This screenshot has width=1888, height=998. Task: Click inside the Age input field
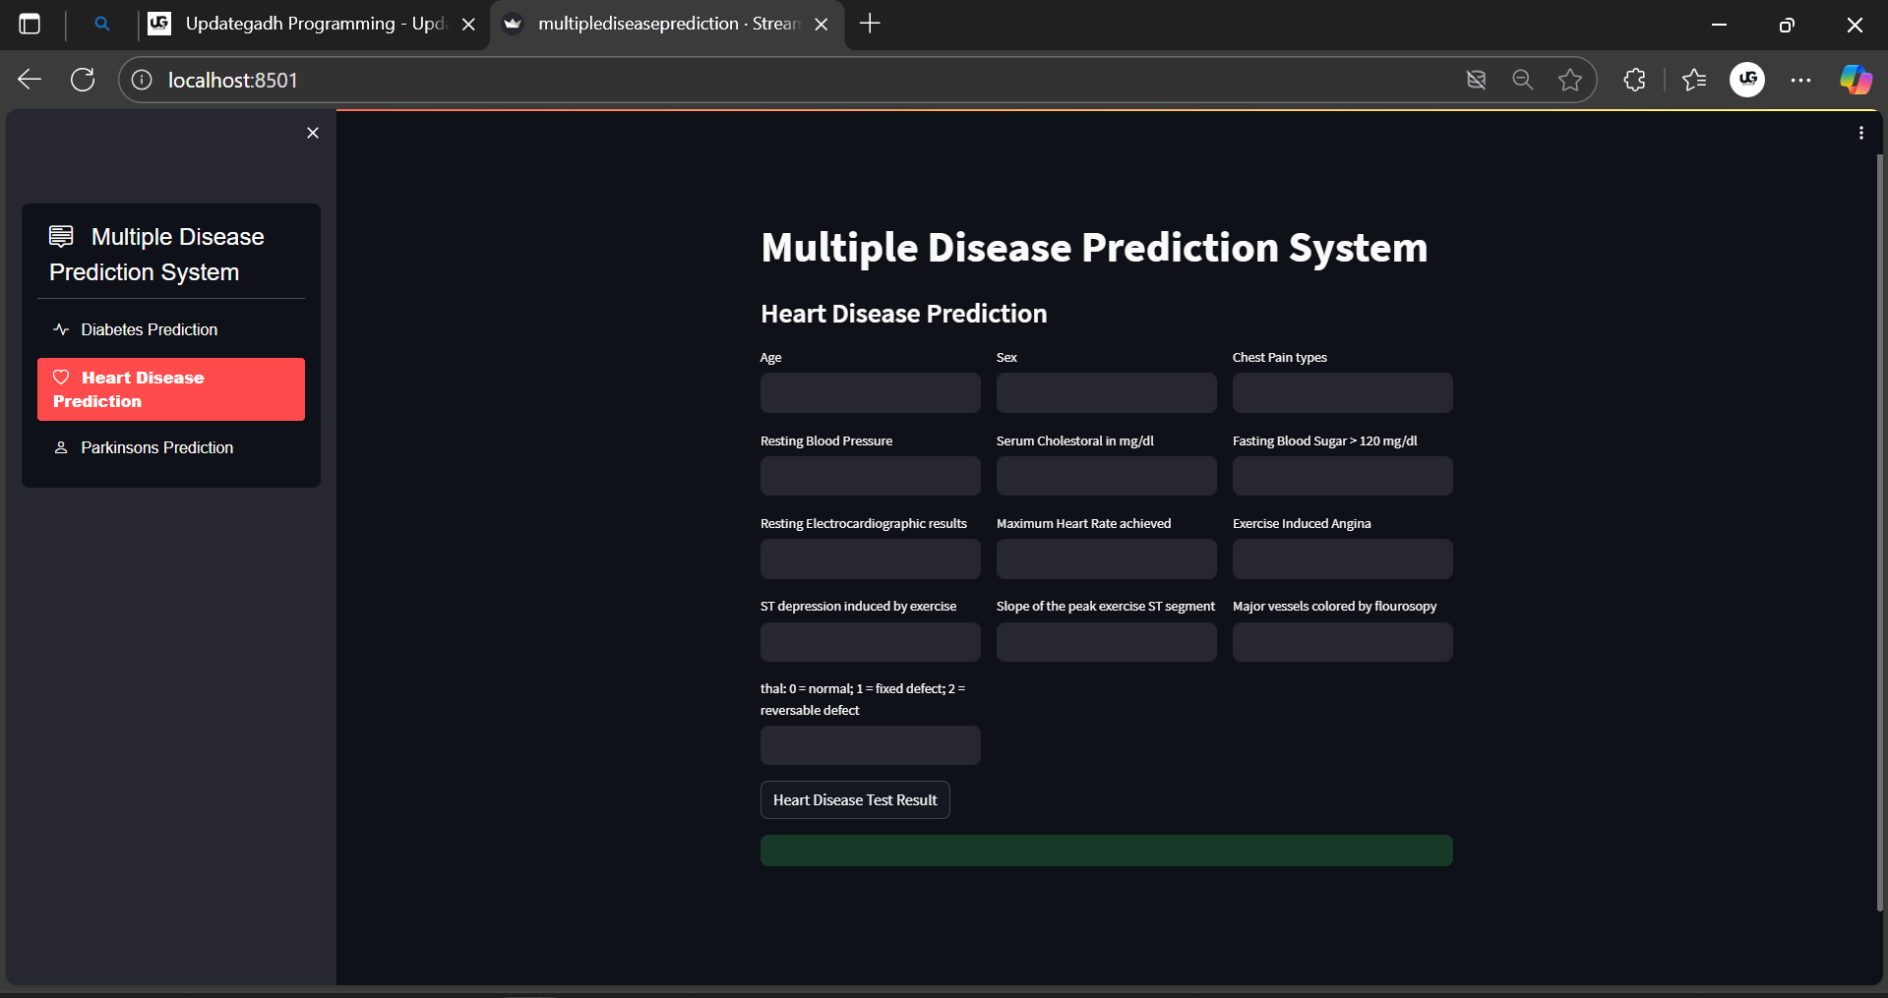point(870,392)
